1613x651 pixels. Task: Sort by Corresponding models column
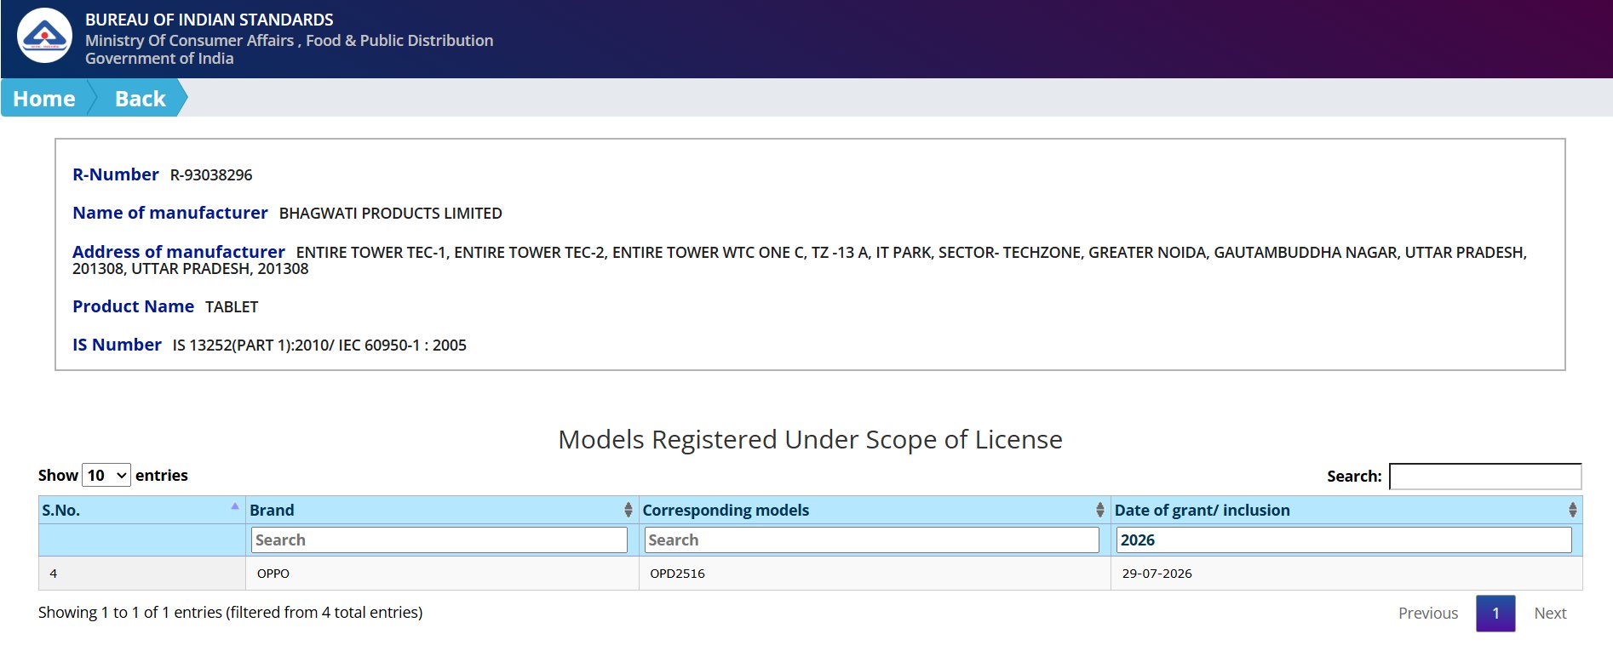874,510
